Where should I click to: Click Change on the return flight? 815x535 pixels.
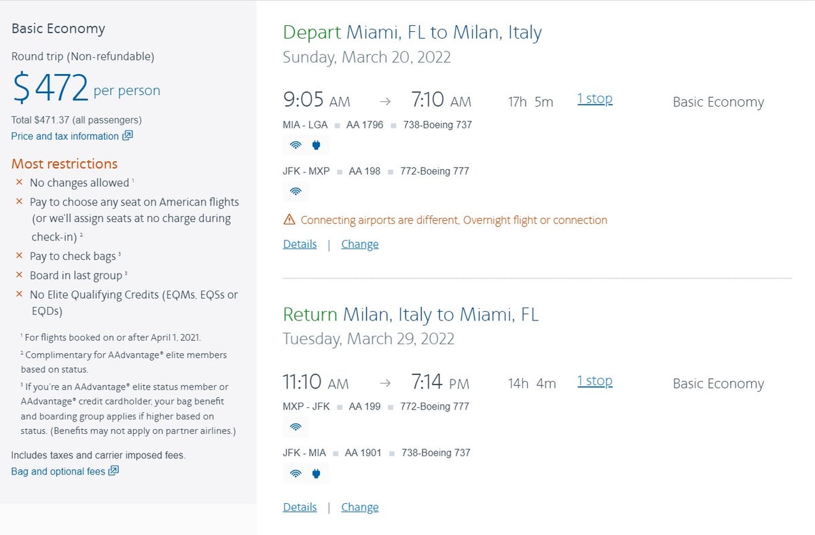(x=359, y=506)
